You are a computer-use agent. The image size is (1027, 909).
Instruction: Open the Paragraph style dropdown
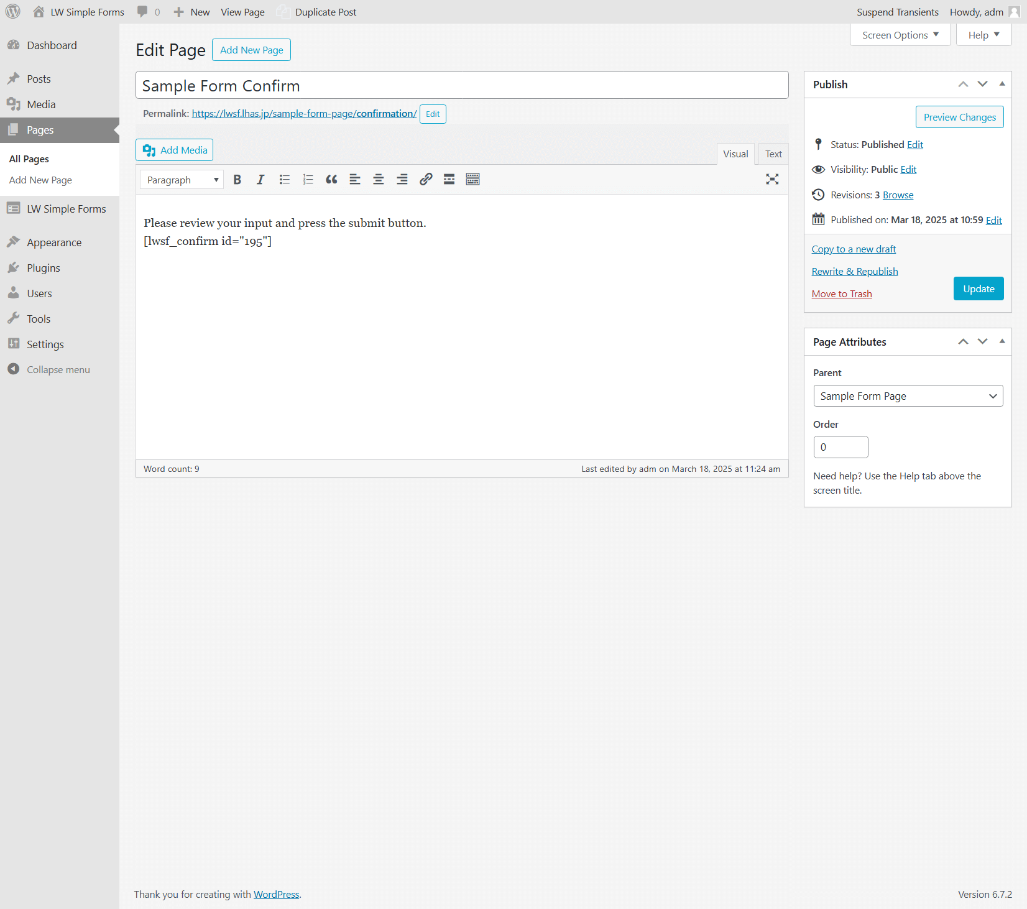(181, 179)
